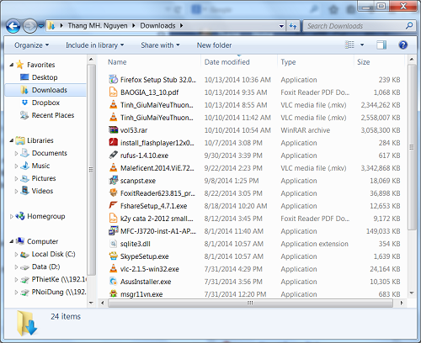The width and height of the screenshot is (421, 343).
Task: Open dropdown arrow after Downloads breadcrumb
Action: (x=182, y=26)
